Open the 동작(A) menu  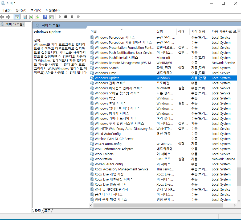click(x=21, y=10)
